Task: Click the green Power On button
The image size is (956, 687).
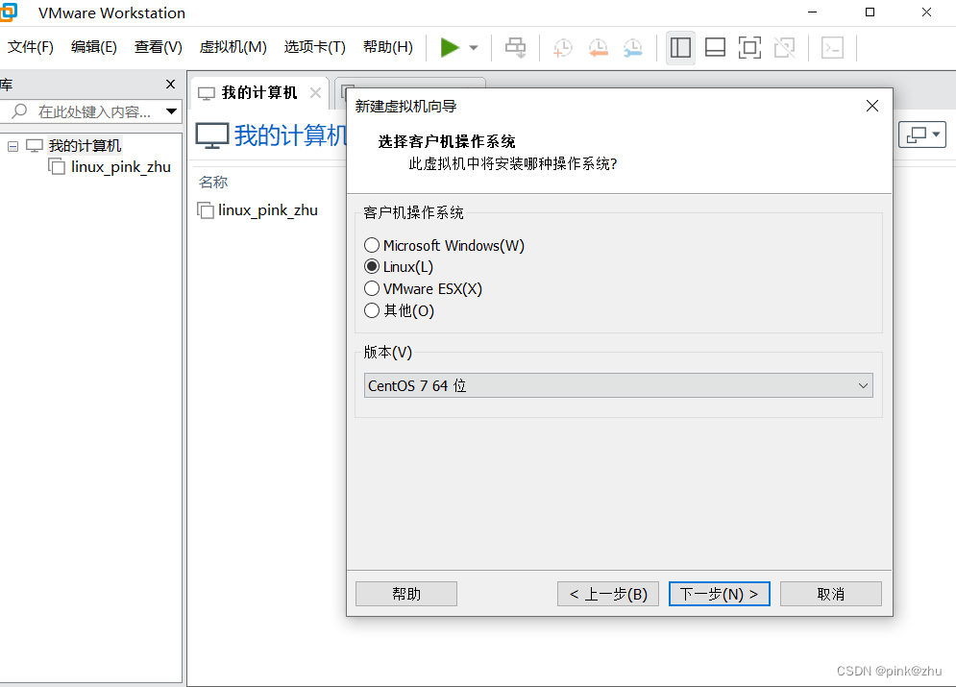Action: click(448, 47)
